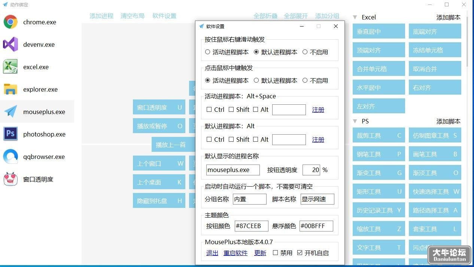Click 注册 link for 默认进程脚本 hotkey
The image size is (474, 267).
coord(318,139)
